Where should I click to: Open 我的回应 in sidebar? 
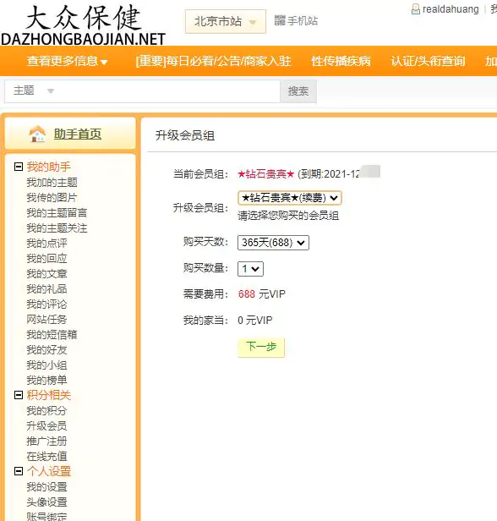pyautogui.click(x=46, y=258)
